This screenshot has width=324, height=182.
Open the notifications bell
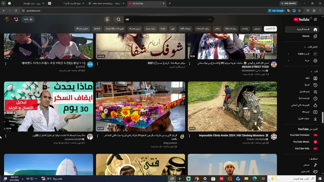pyautogui.click(x=16, y=19)
